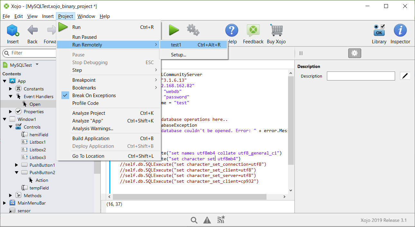Open Help question mark icon
This screenshot has height=227, width=415.
(x=231, y=30)
